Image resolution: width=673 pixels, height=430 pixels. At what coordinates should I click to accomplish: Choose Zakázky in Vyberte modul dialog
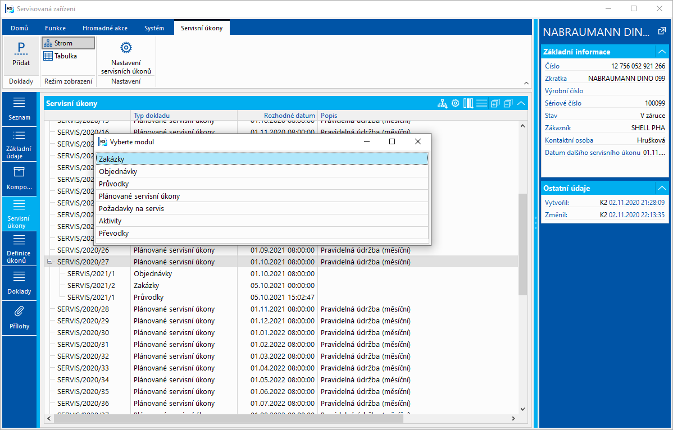pyautogui.click(x=262, y=159)
